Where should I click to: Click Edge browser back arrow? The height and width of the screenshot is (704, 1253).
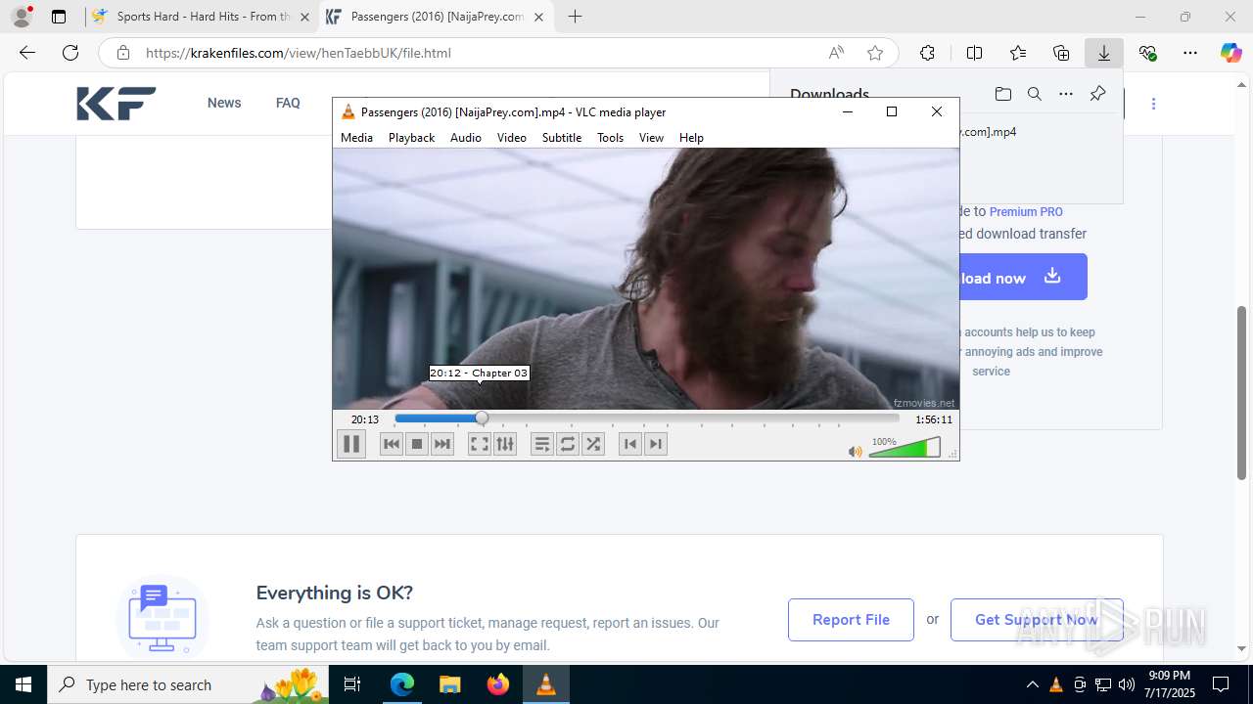[27, 53]
